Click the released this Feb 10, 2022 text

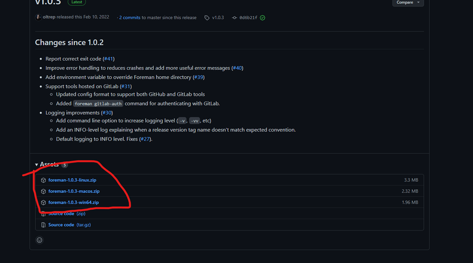click(83, 17)
